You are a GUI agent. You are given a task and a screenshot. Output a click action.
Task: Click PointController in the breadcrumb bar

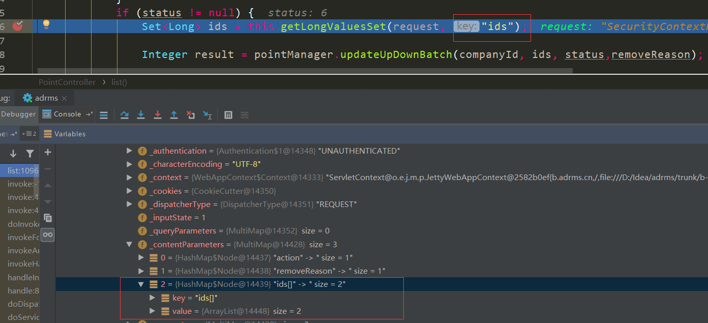coord(67,82)
